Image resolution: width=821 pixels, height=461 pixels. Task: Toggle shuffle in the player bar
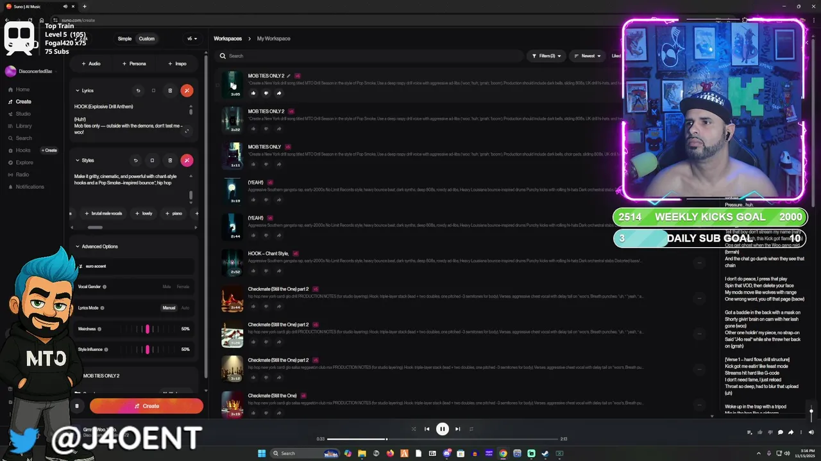point(413,429)
